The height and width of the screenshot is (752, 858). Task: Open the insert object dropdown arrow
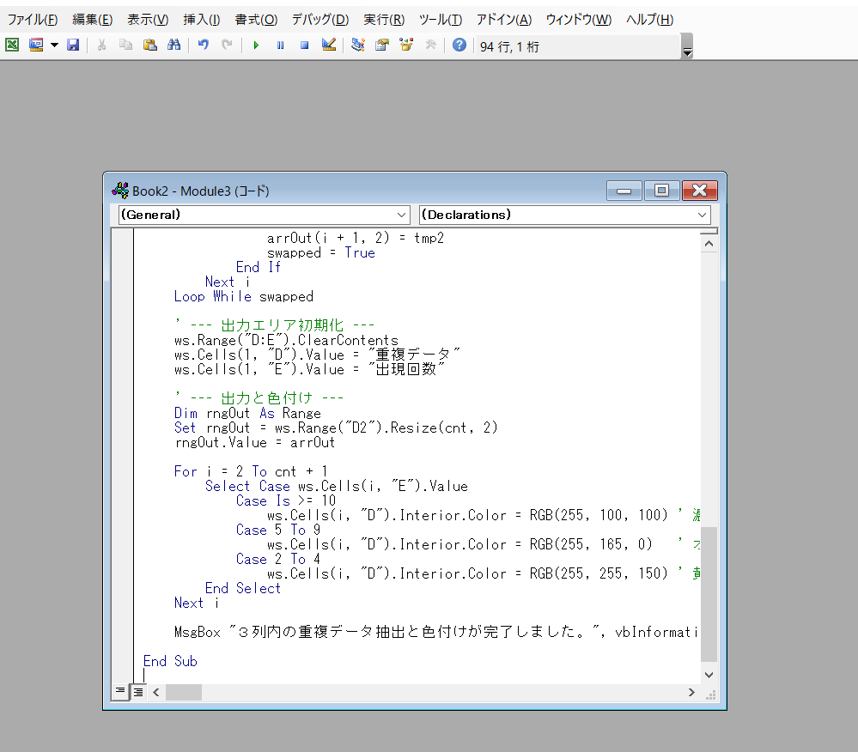pos(54,45)
